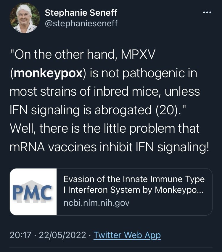Open the three-dot more options menu
The width and height of the screenshot is (222, 252).
pyautogui.click(x=207, y=12)
